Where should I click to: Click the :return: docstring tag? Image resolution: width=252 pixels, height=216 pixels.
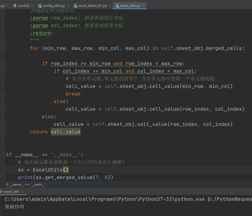click(x=42, y=33)
